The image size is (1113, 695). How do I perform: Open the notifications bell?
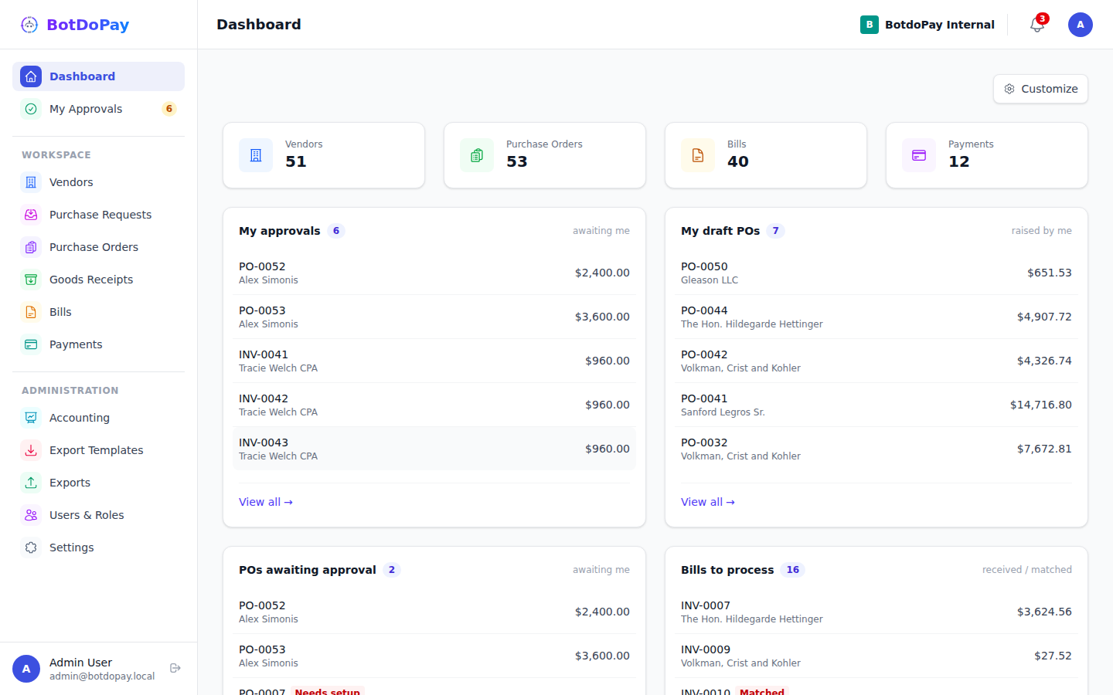click(x=1037, y=25)
